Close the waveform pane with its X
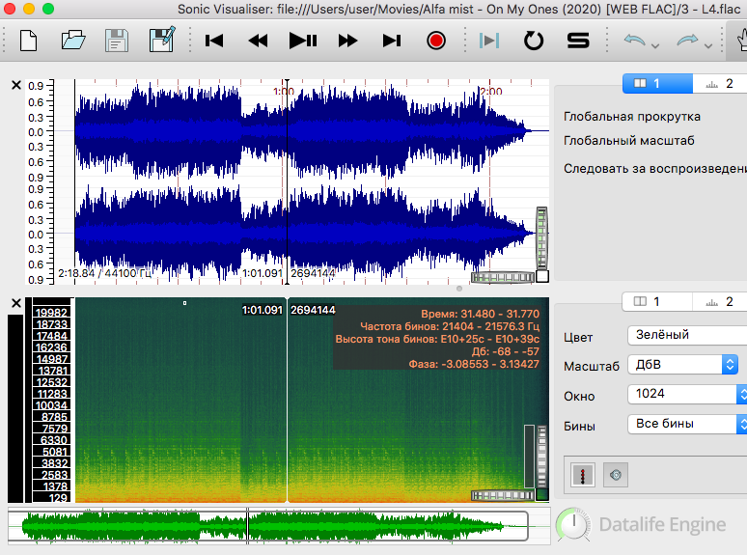Screen dimensions: 747x555 16,85
